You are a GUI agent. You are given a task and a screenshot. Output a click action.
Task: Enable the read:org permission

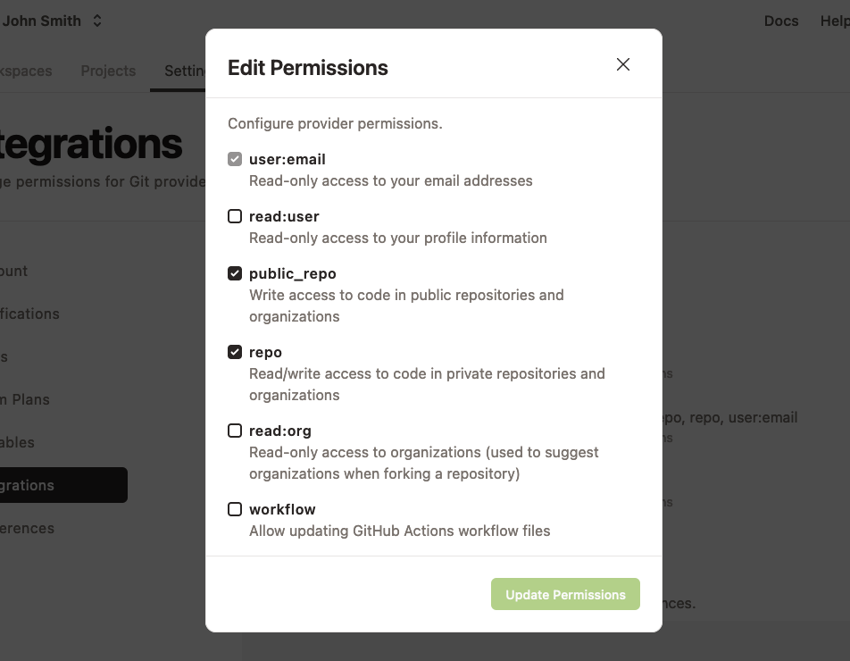(235, 431)
